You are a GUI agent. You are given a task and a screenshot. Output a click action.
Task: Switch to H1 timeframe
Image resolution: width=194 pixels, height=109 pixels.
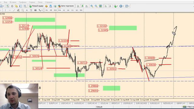tap(64, 10)
